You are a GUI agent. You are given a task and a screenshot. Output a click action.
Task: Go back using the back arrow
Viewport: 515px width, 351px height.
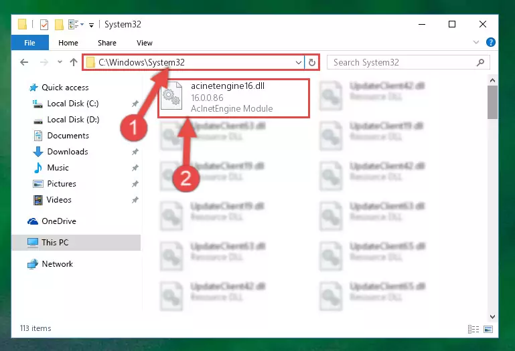tap(24, 62)
